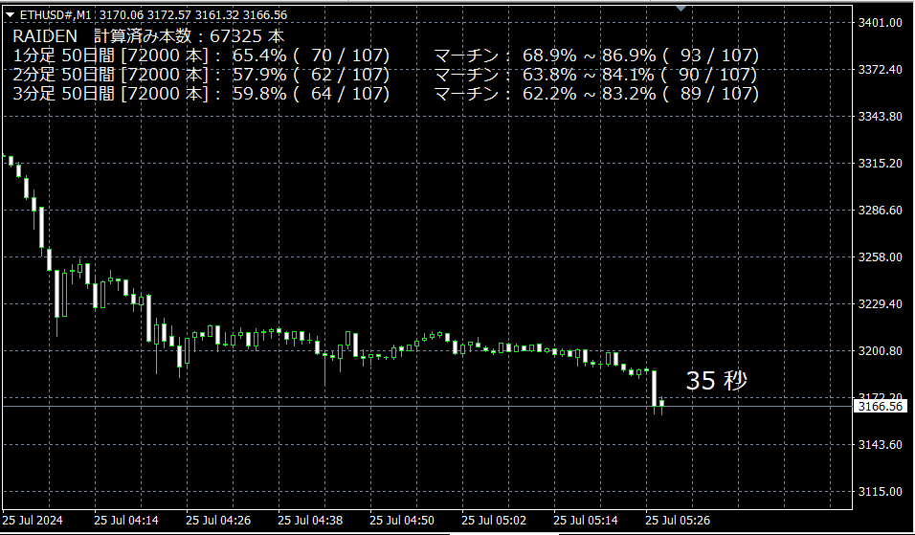Click the 3401.00 price scale label
Screen dimensions: 915x535
pyautogui.click(x=882, y=23)
